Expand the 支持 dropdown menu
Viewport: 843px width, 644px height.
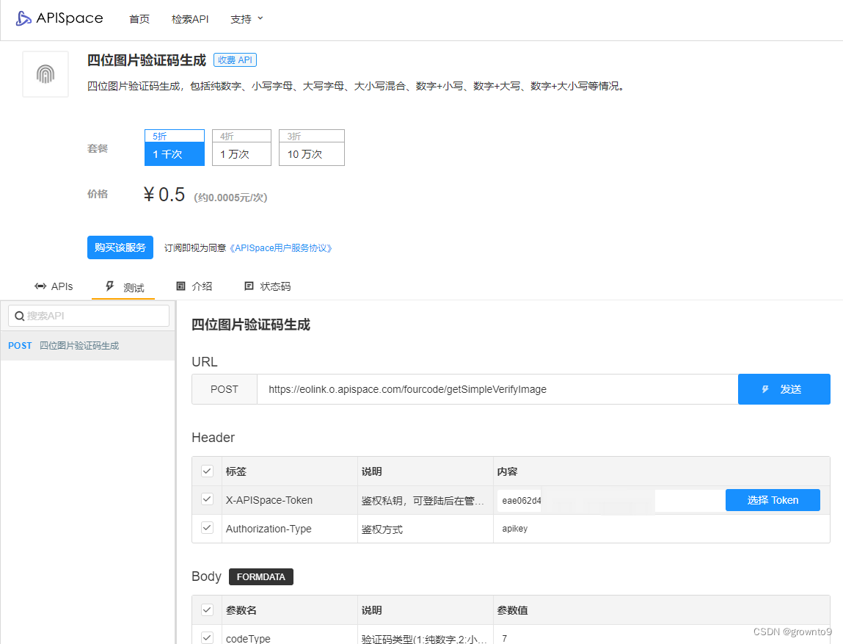pyautogui.click(x=247, y=19)
